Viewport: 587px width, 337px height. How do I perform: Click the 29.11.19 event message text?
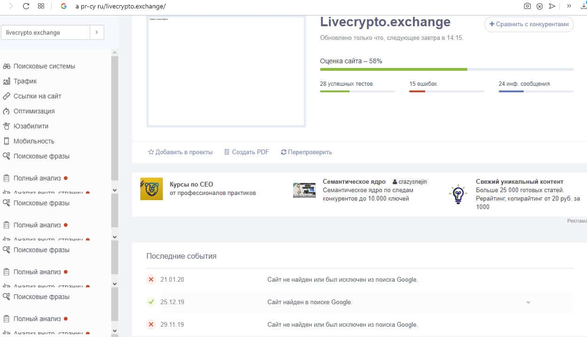(x=343, y=324)
